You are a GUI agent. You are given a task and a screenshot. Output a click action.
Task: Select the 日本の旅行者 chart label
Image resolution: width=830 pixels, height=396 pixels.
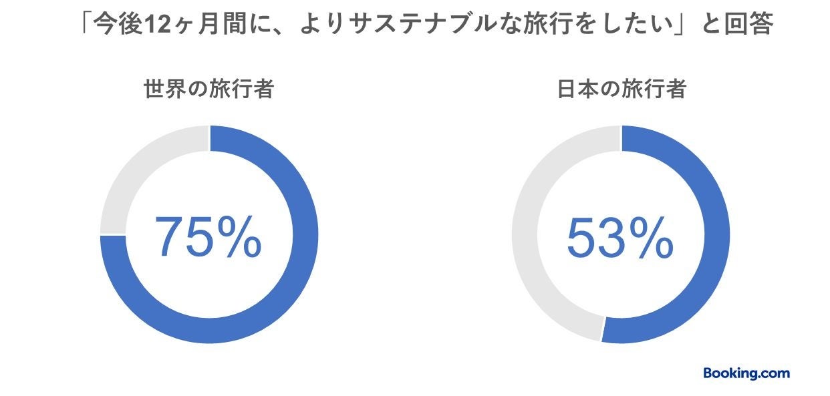pos(621,89)
